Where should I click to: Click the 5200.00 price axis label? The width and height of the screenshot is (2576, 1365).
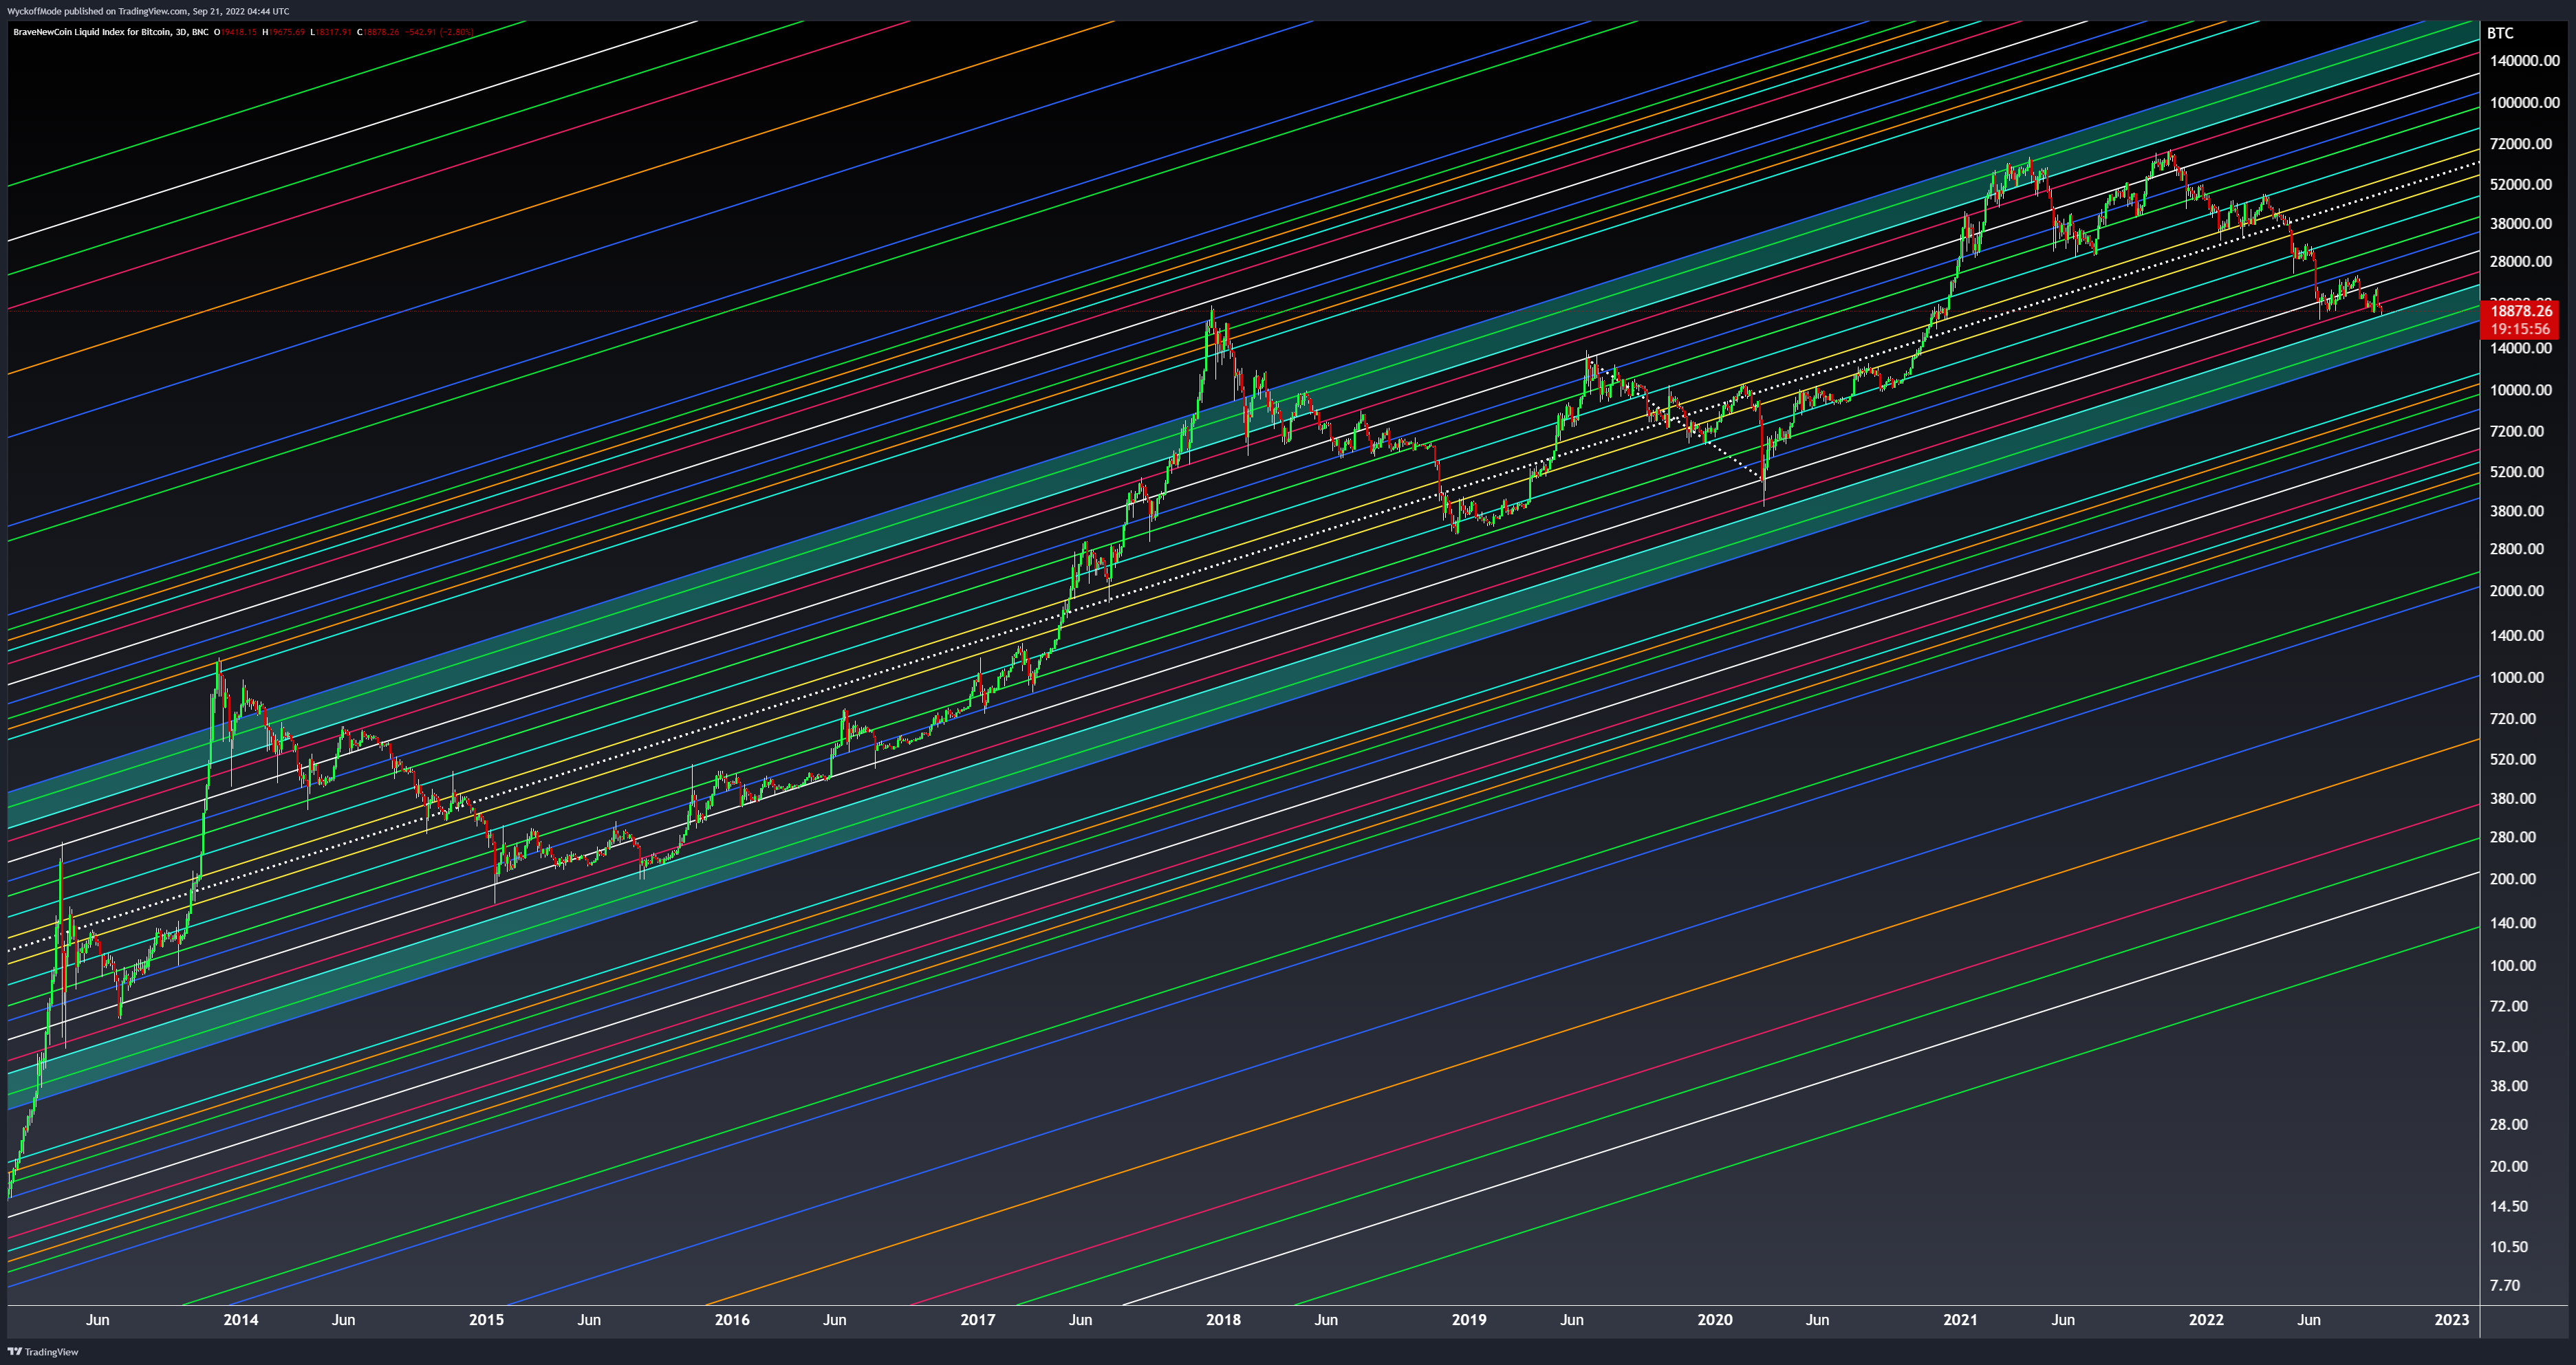2517,471
